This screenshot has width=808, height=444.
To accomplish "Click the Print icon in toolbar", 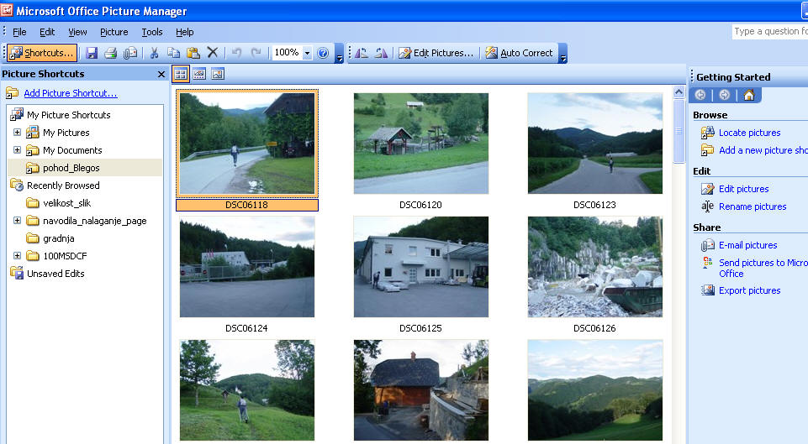I will tap(110, 53).
